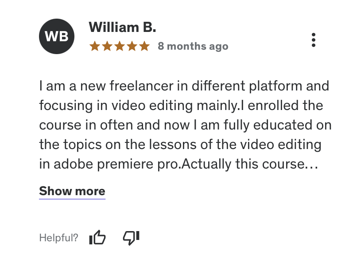Click the first rating star
Screen dimensions: 357x267
[95, 46]
